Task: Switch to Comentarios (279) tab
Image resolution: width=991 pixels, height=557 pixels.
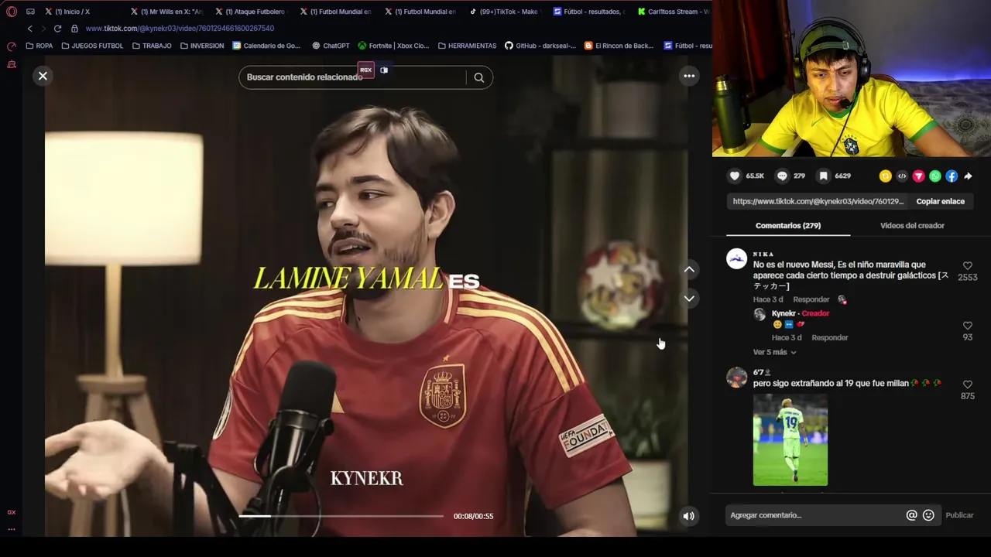Action: coord(788,226)
